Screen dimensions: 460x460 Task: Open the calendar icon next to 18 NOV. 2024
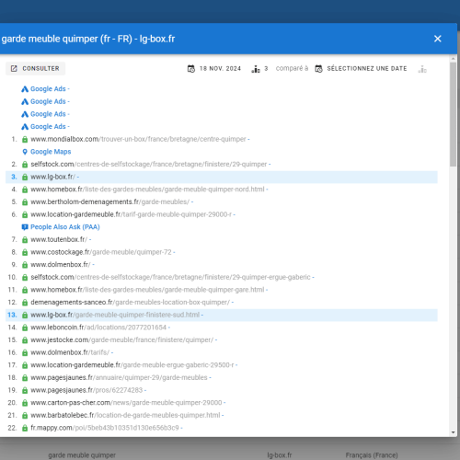(191, 69)
